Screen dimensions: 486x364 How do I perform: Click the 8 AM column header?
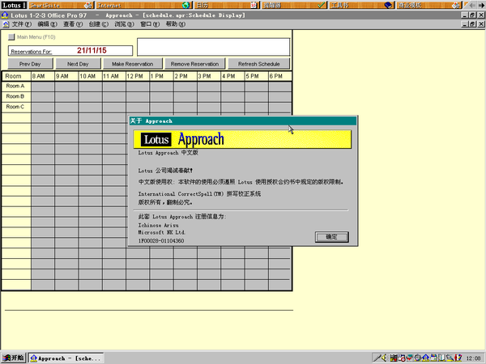click(x=43, y=76)
